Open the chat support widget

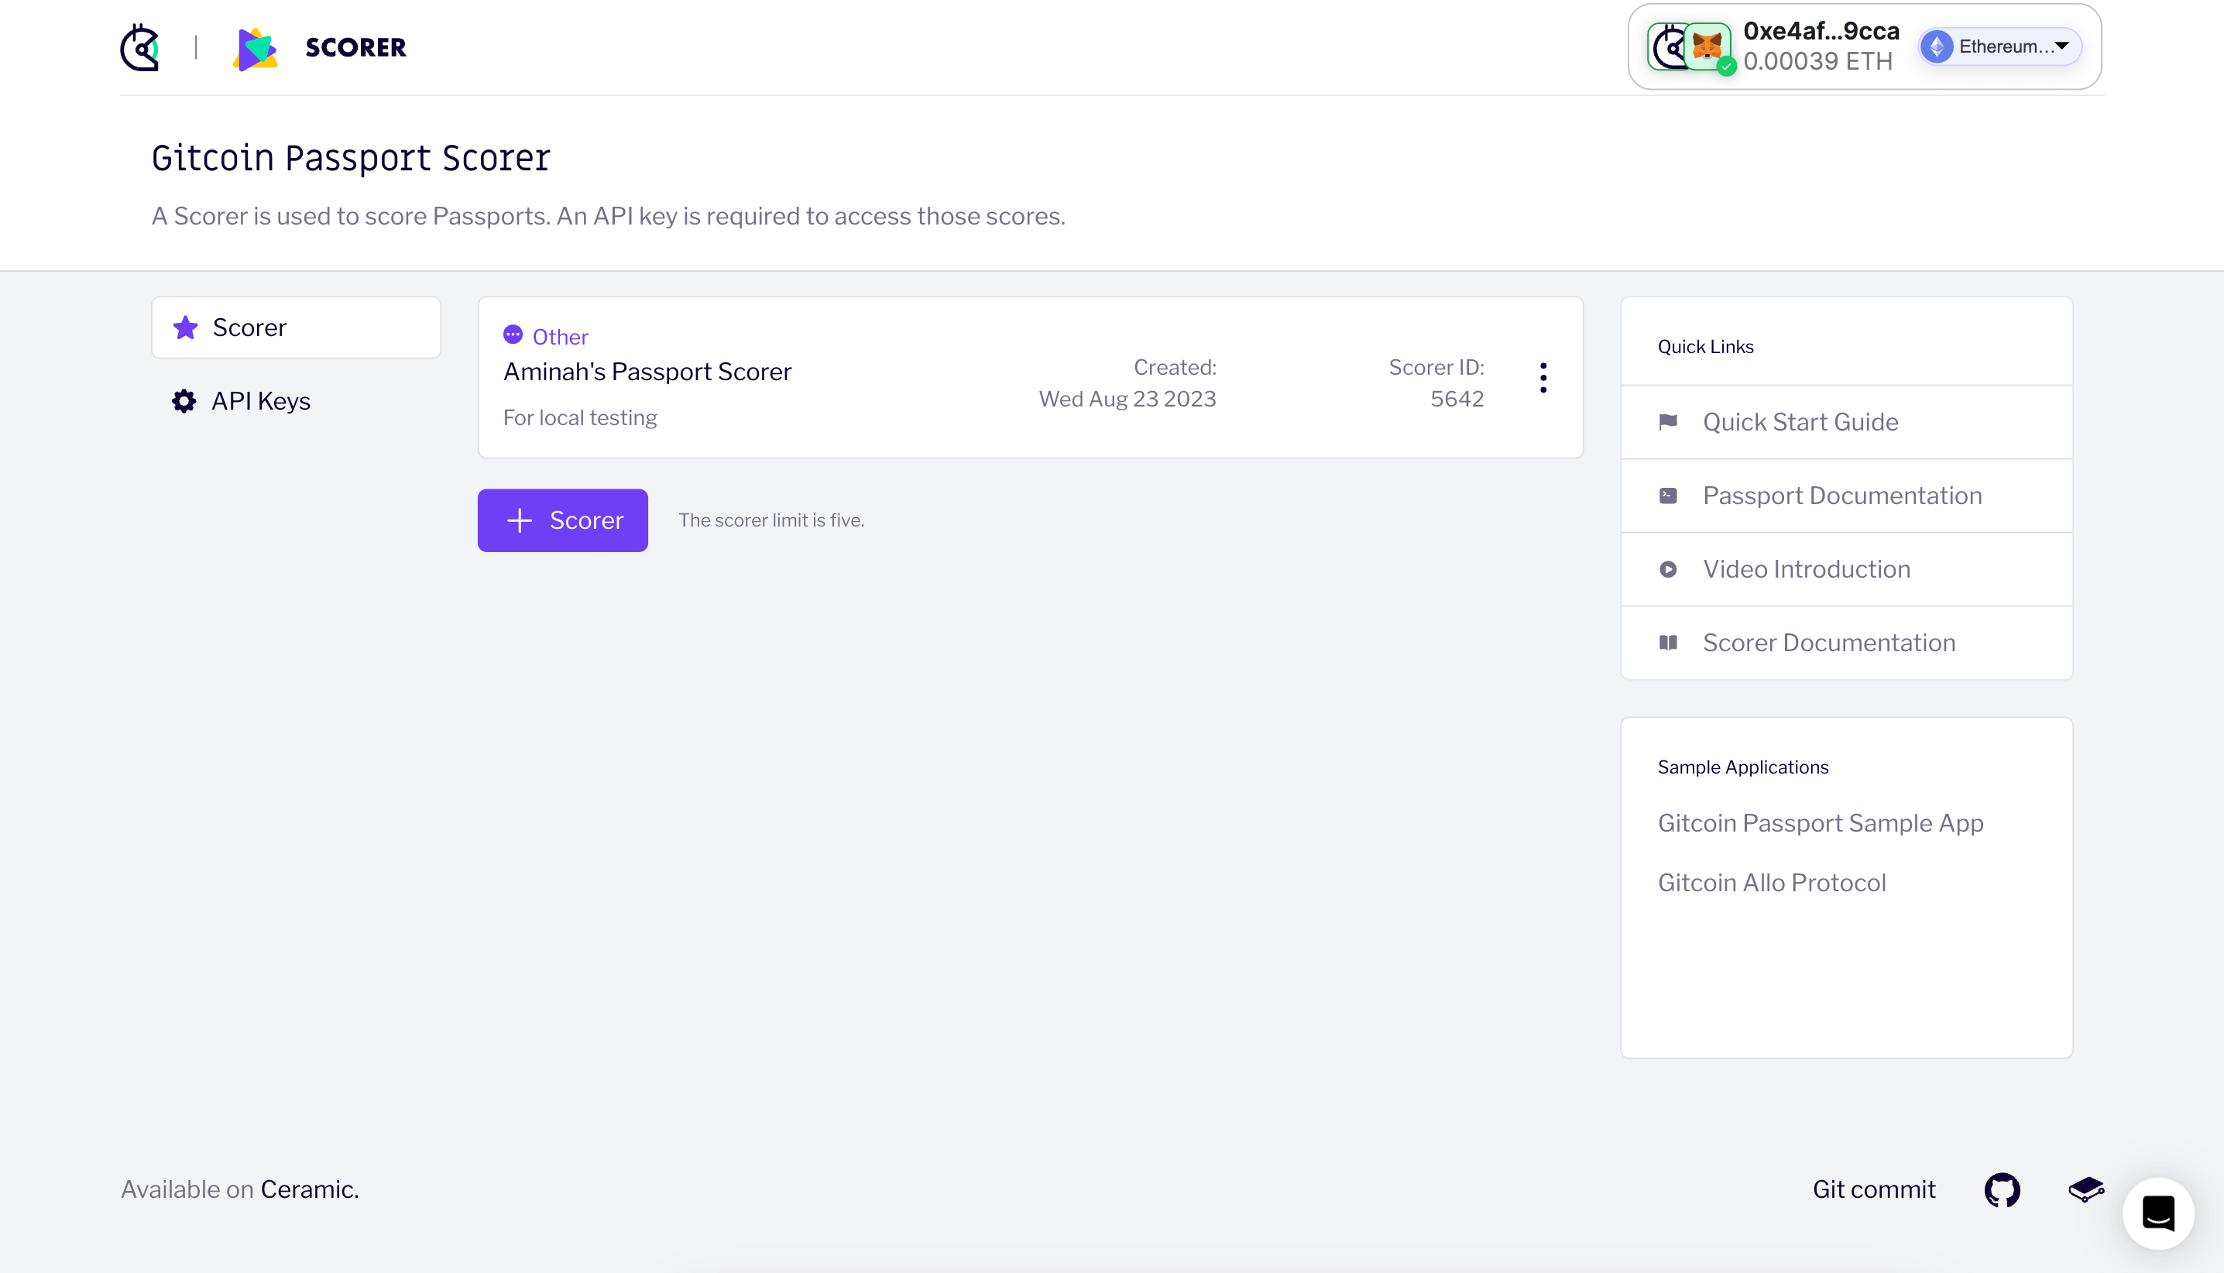(x=2157, y=1213)
